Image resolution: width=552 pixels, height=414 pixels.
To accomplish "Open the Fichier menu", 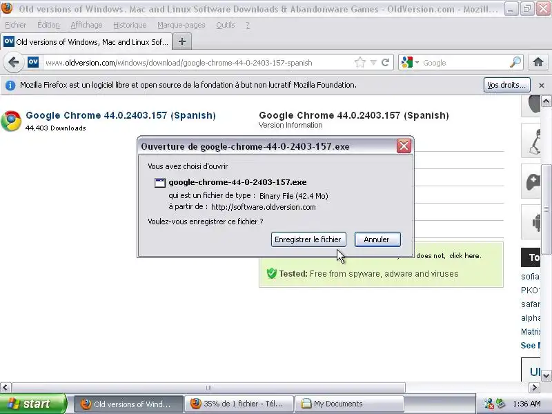I will (15, 25).
